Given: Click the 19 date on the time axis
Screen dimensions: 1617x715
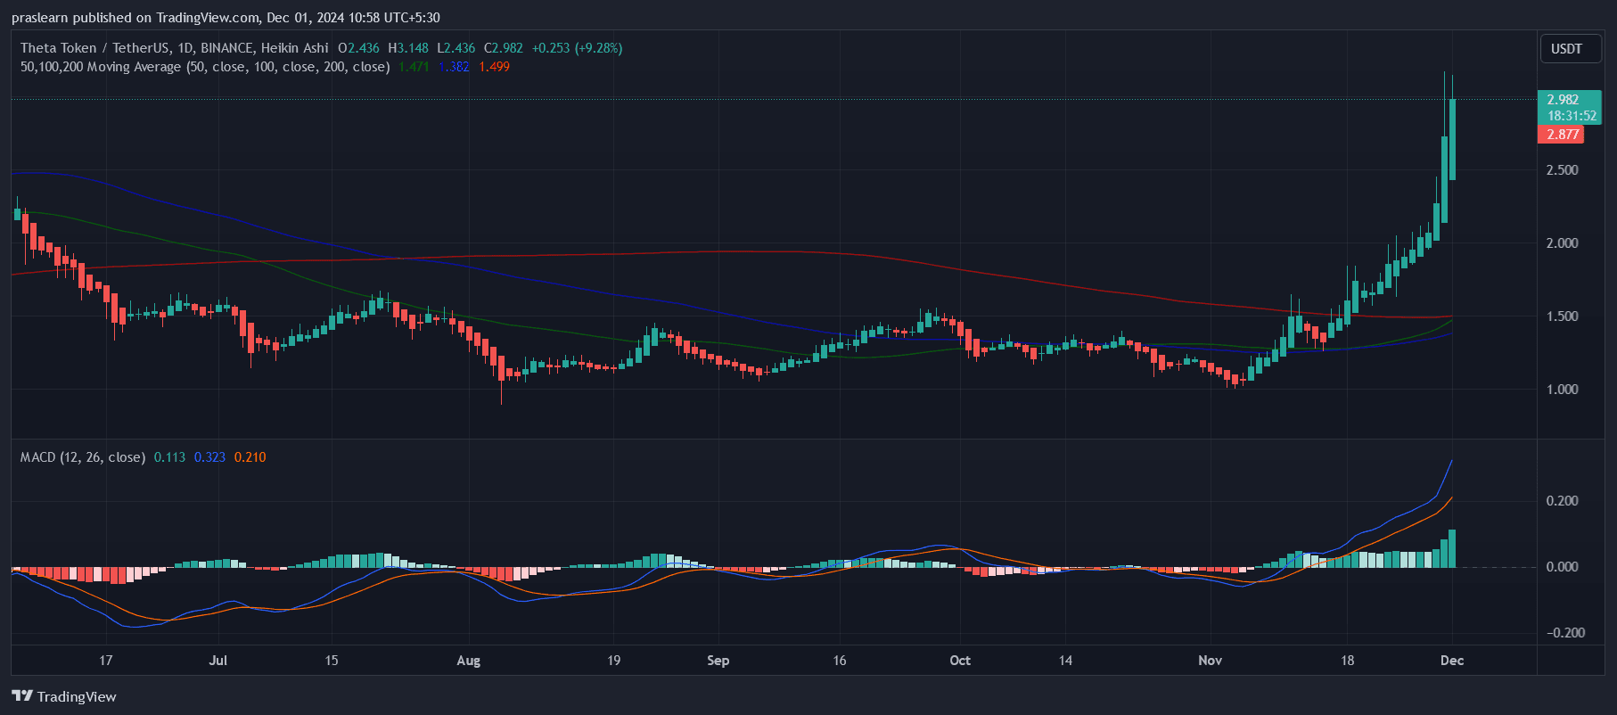Looking at the screenshot, I should click(x=613, y=661).
